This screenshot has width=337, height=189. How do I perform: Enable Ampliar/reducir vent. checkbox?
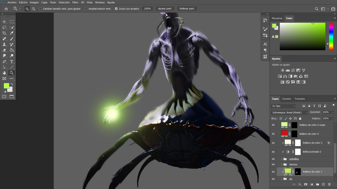click(86, 9)
